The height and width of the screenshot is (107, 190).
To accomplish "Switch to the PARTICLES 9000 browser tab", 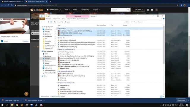I will coord(12,2).
